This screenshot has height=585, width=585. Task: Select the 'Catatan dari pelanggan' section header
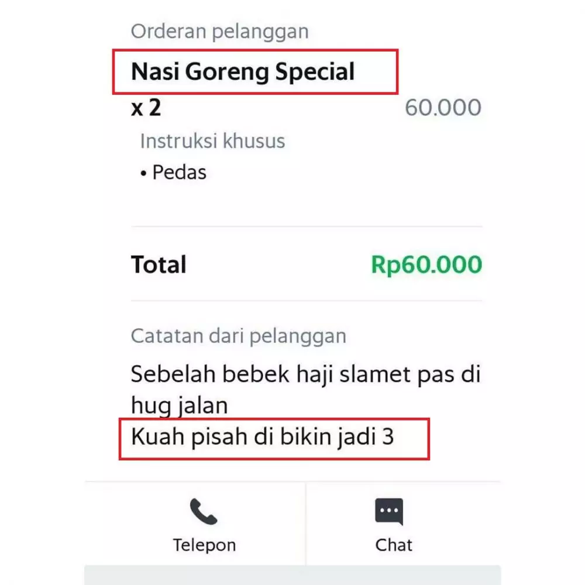pos(239,336)
